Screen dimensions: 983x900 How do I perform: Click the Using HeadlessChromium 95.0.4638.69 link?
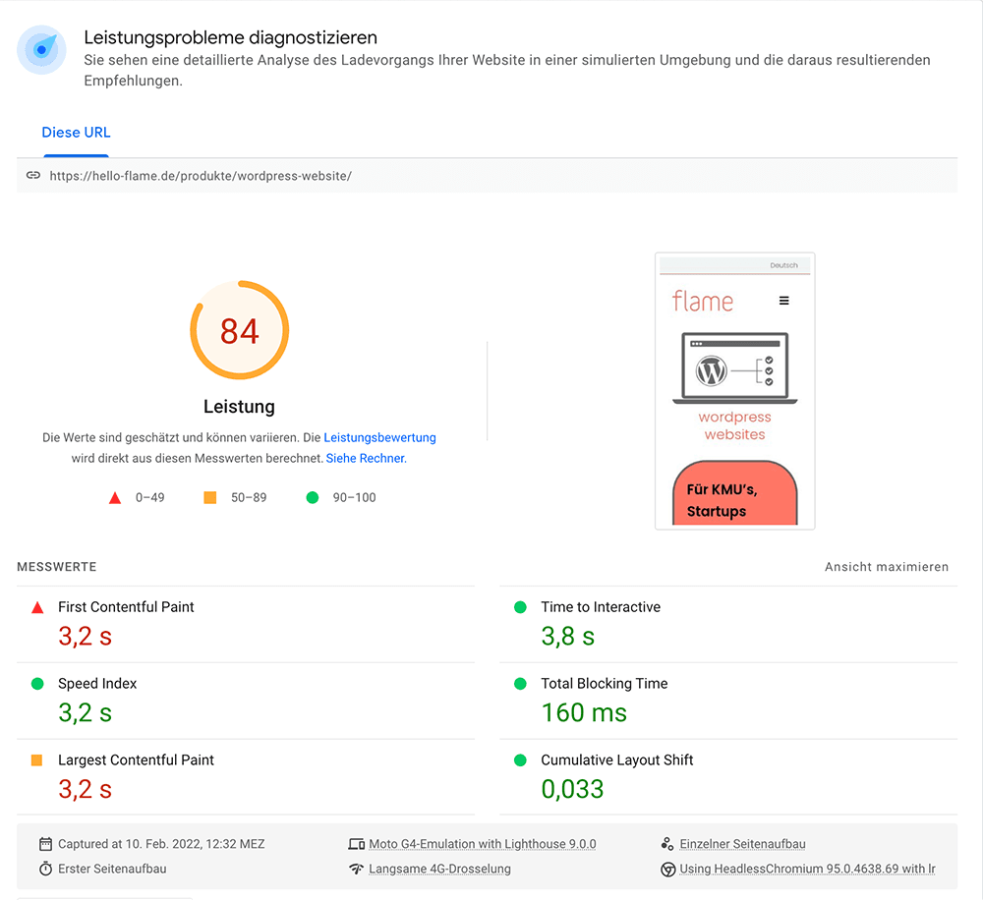[807, 869]
